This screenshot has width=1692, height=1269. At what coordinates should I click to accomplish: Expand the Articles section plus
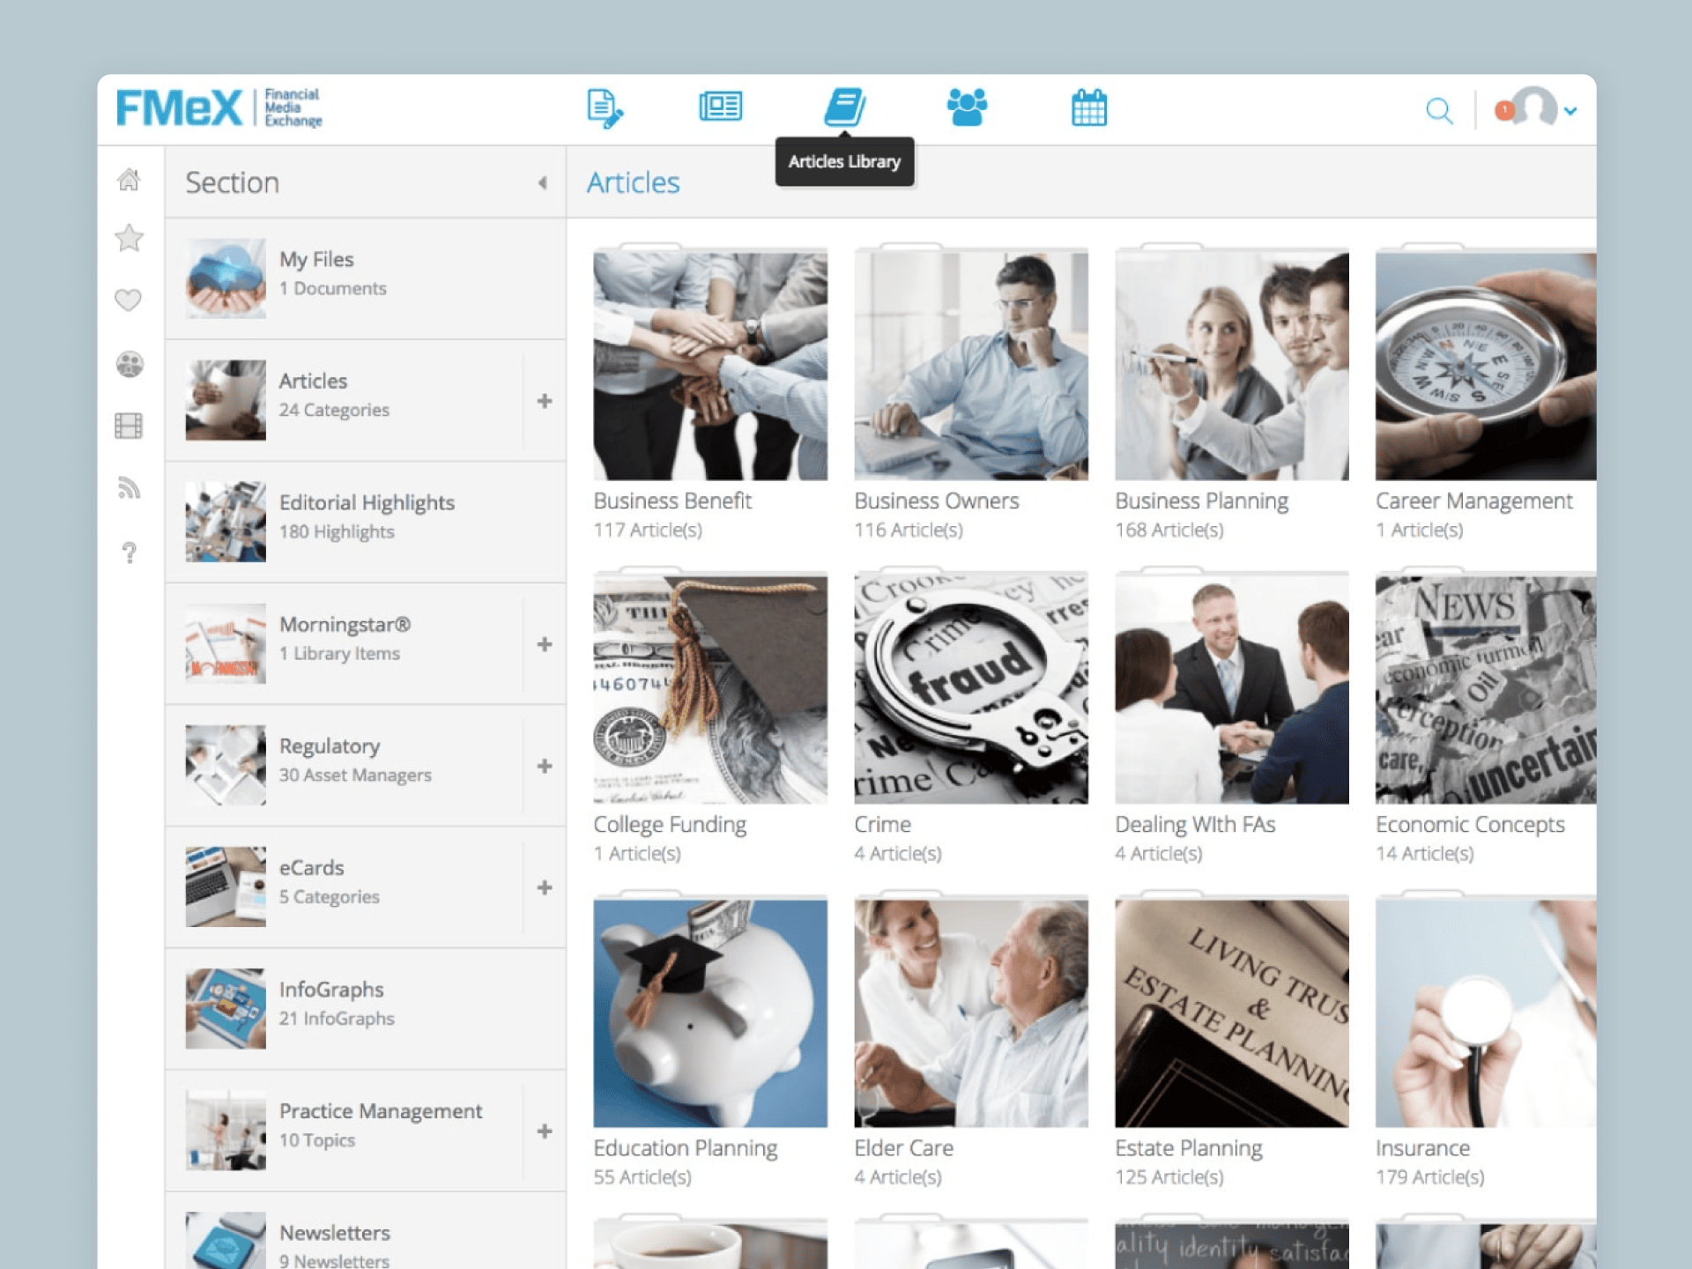545,401
